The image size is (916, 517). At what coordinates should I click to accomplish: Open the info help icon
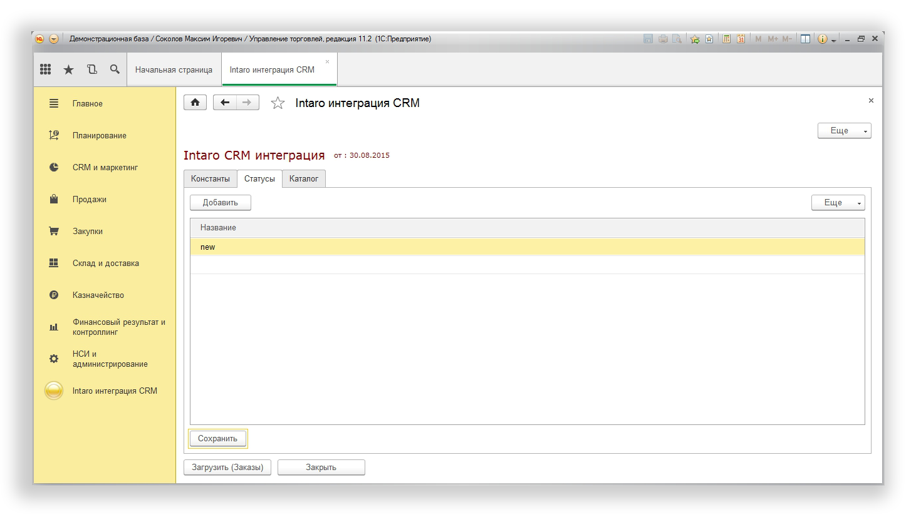coord(823,39)
